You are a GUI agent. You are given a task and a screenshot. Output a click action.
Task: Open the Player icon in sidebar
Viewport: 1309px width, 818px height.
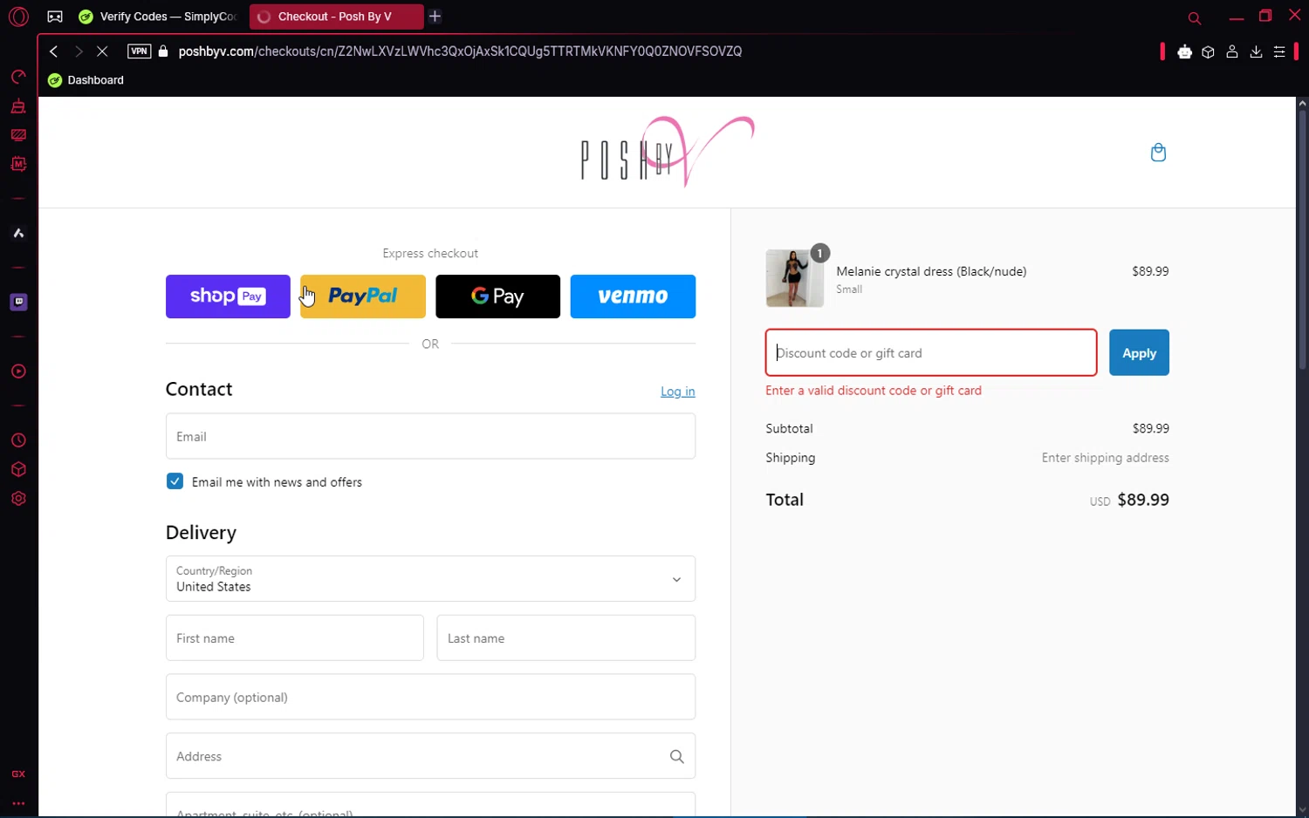(18, 372)
